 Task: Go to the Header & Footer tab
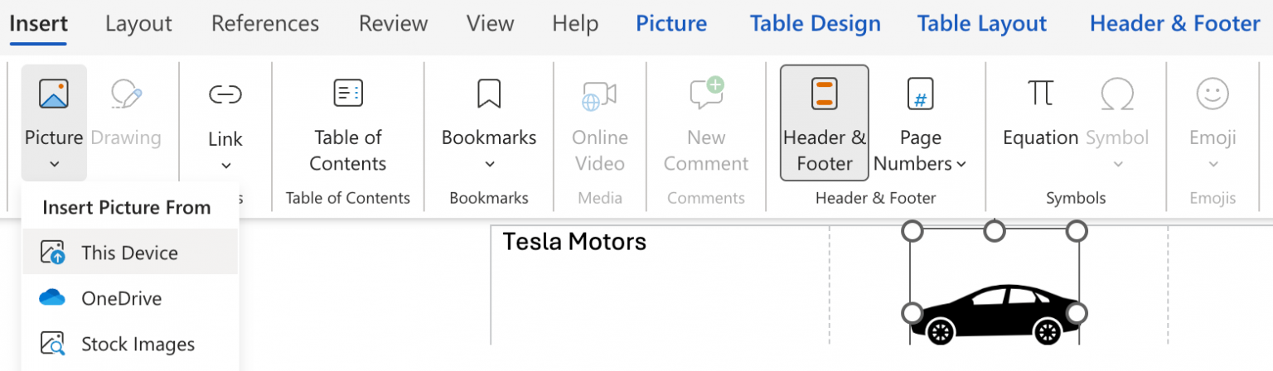[x=1174, y=24]
